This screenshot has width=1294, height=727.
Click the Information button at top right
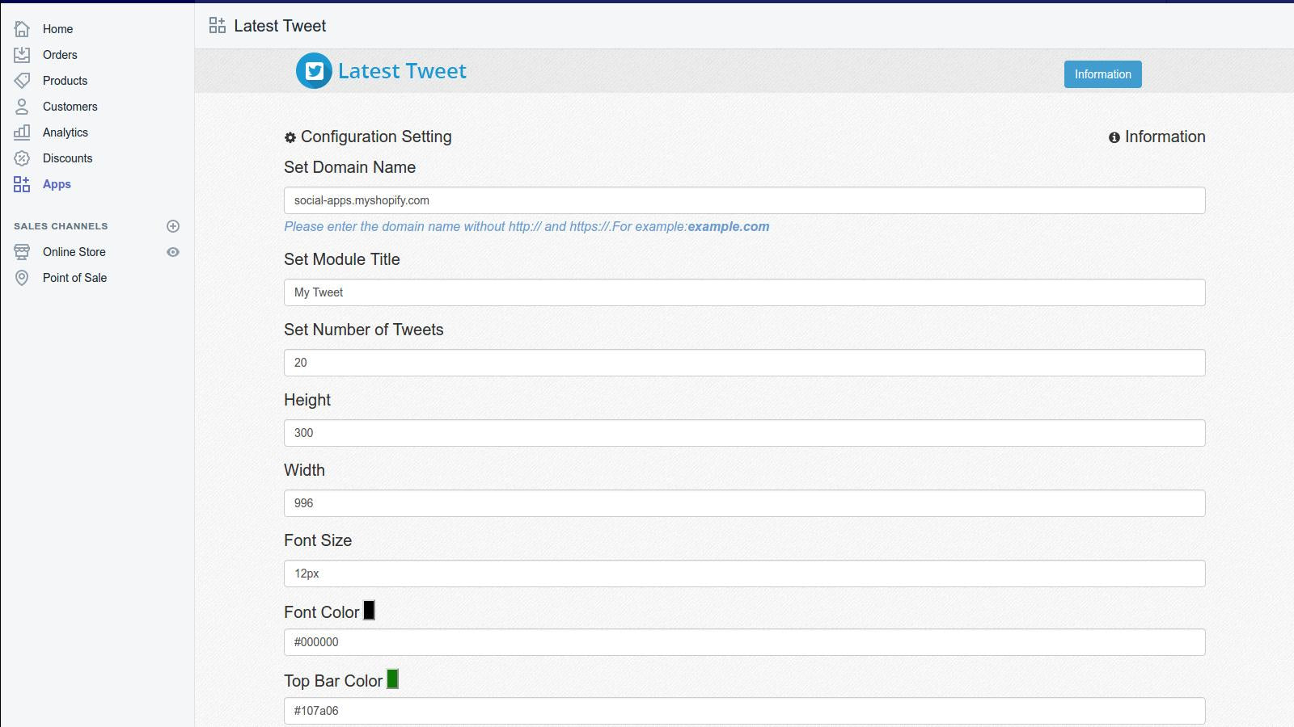pyautogui.click(x=1102, y=74)
